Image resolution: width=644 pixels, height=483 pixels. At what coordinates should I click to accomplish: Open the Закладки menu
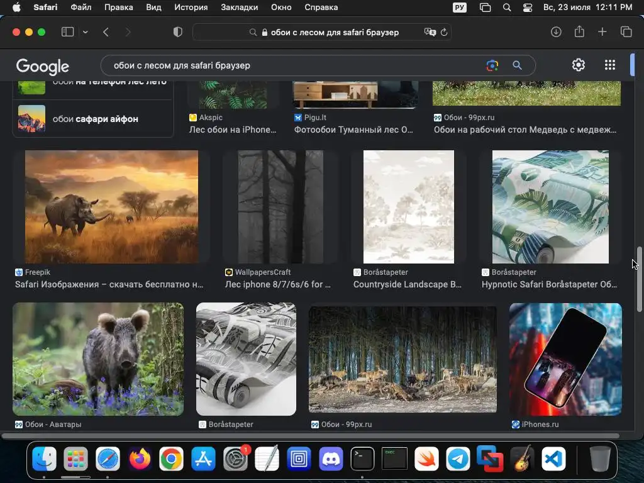240,8
